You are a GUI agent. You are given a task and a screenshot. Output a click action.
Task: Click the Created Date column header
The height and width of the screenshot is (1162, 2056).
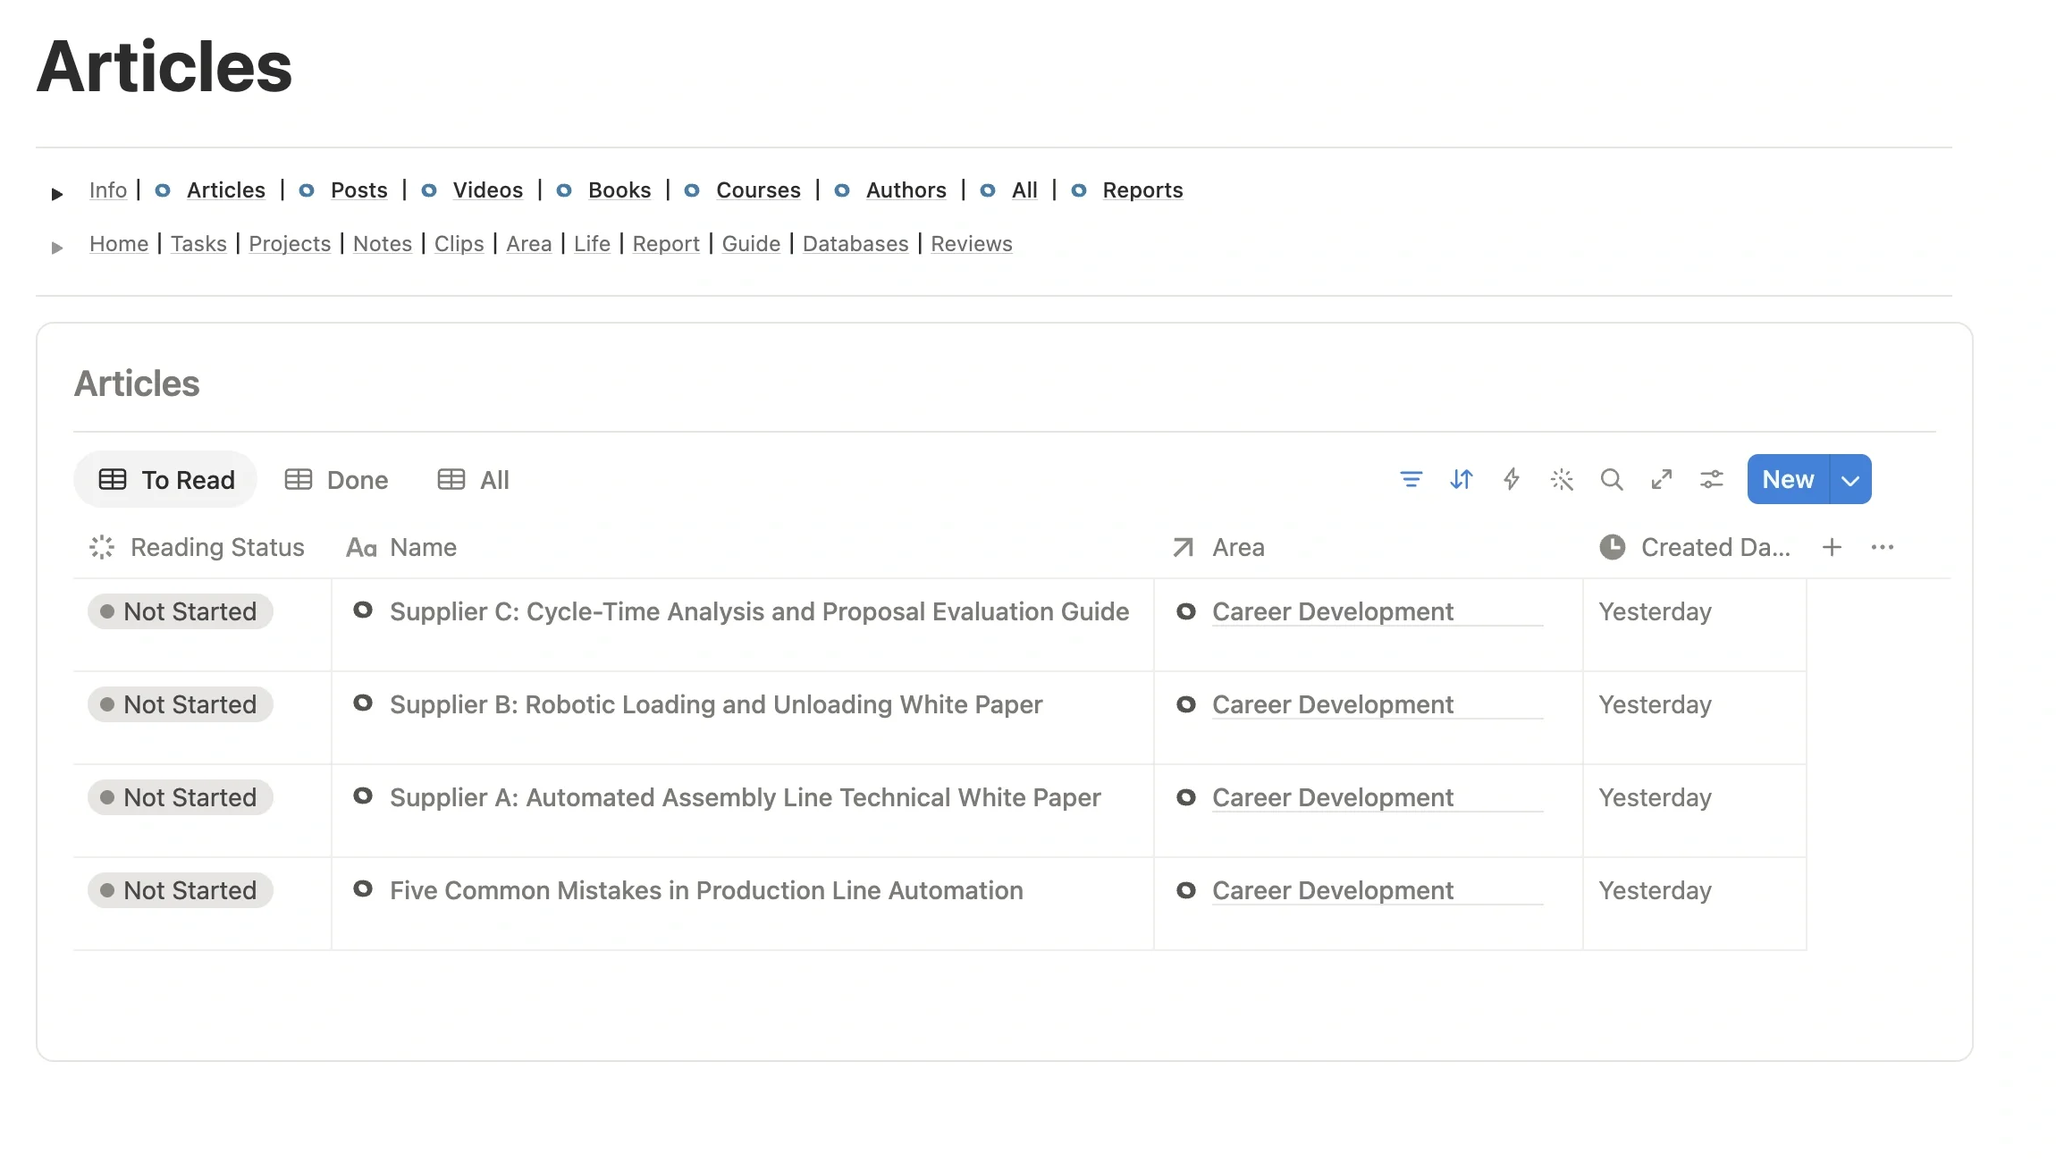pyautogui.click(x=1695, y=547)
